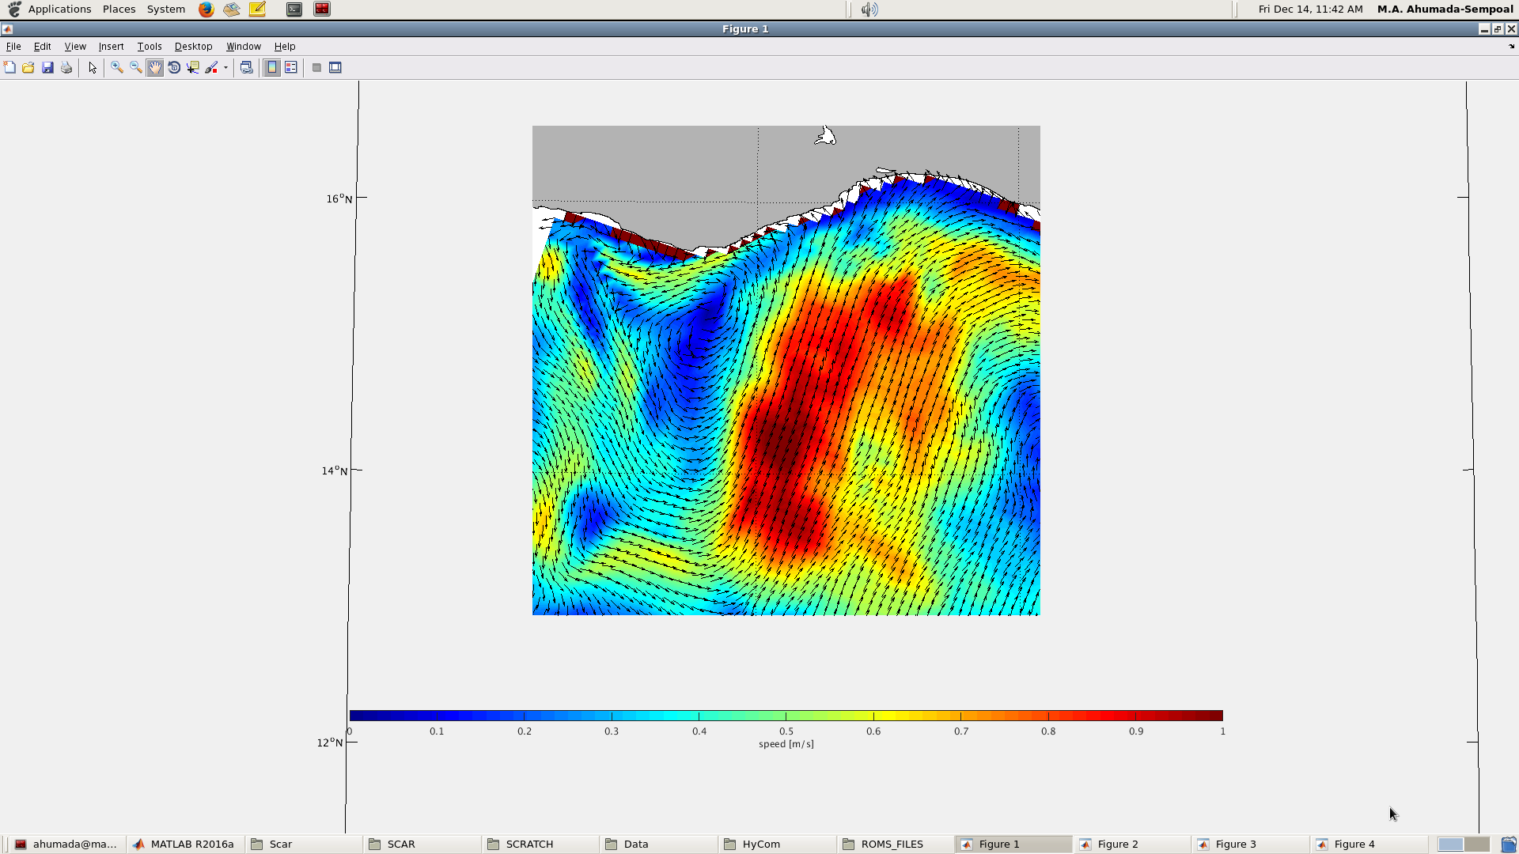1519x854 pixels.
Task: Select the Zoom In tool
Action: coord(117,68)
